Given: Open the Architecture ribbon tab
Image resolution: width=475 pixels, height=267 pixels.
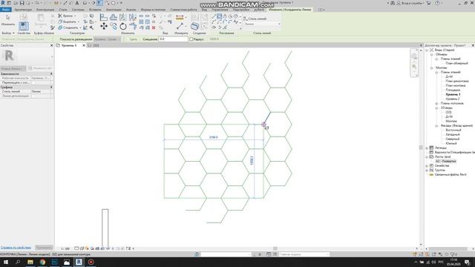Looking at the screenshot, I should tap(23, 10).
